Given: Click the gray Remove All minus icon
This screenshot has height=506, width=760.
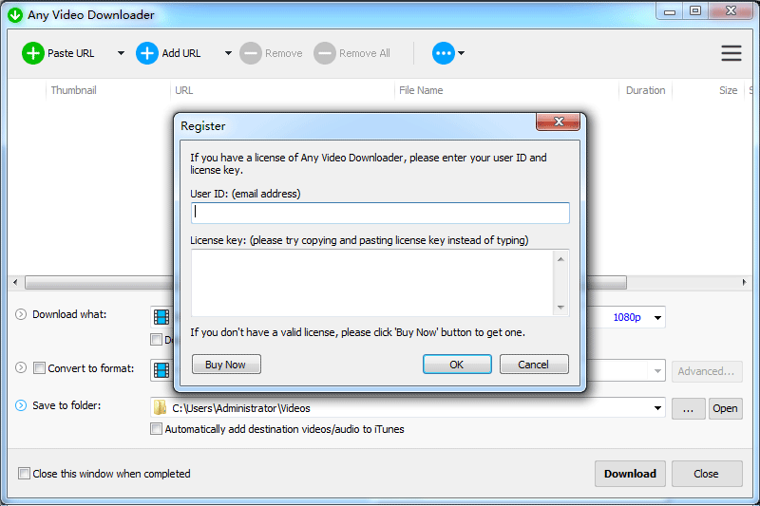Looking at the screenshot, I should [325, 53].
